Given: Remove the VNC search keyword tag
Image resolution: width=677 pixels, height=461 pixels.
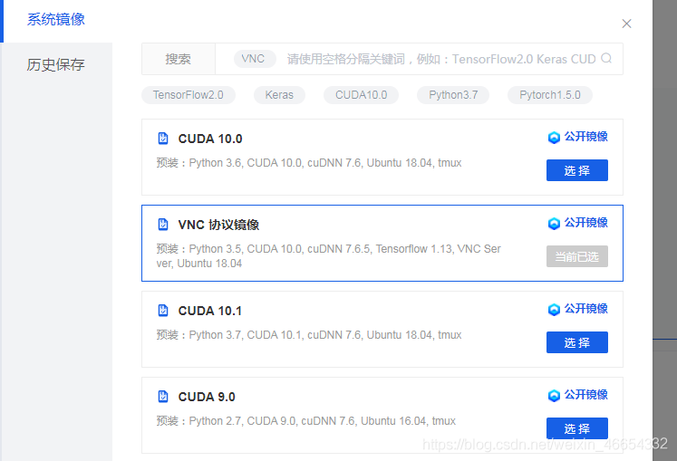Looking at the screenshot, I should [255, 59].
